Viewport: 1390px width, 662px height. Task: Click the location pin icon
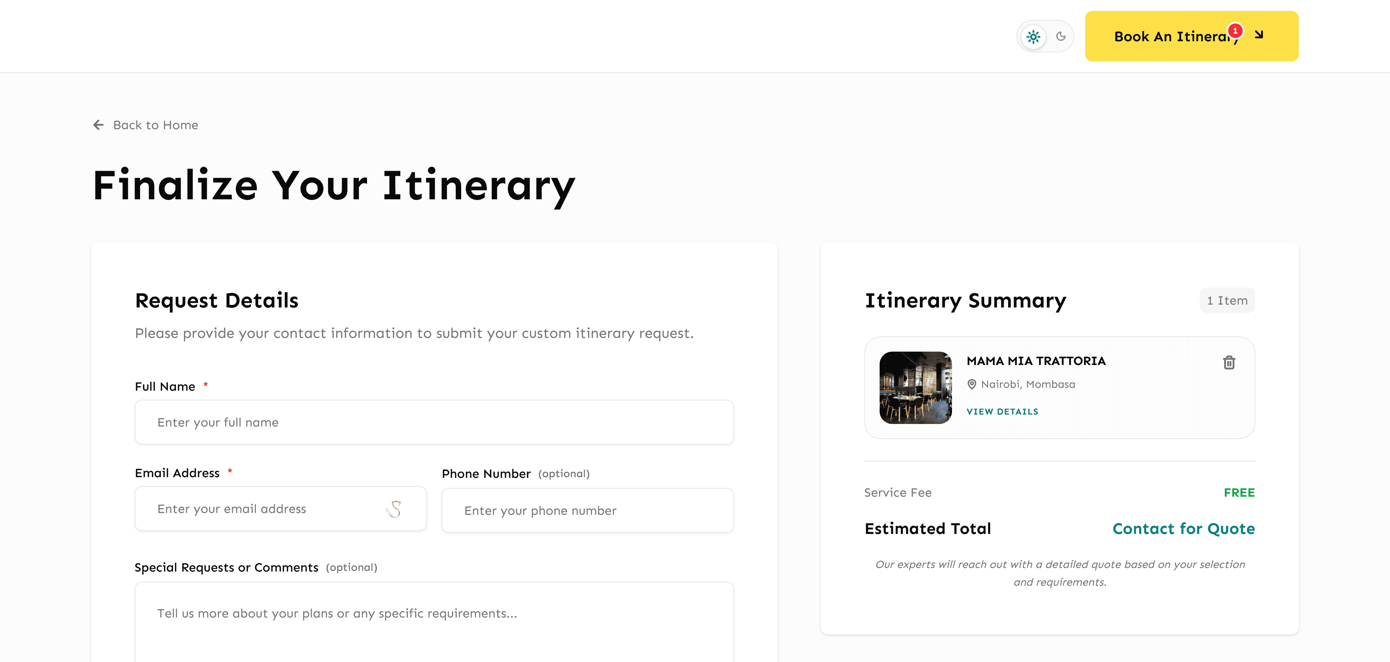(971, 385)
